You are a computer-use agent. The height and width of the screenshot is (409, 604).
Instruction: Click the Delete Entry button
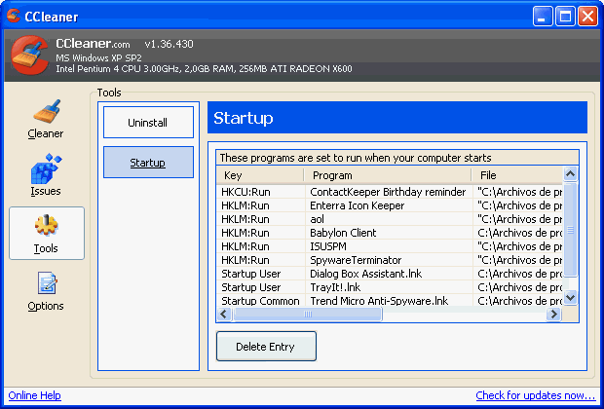coord(266,347)
